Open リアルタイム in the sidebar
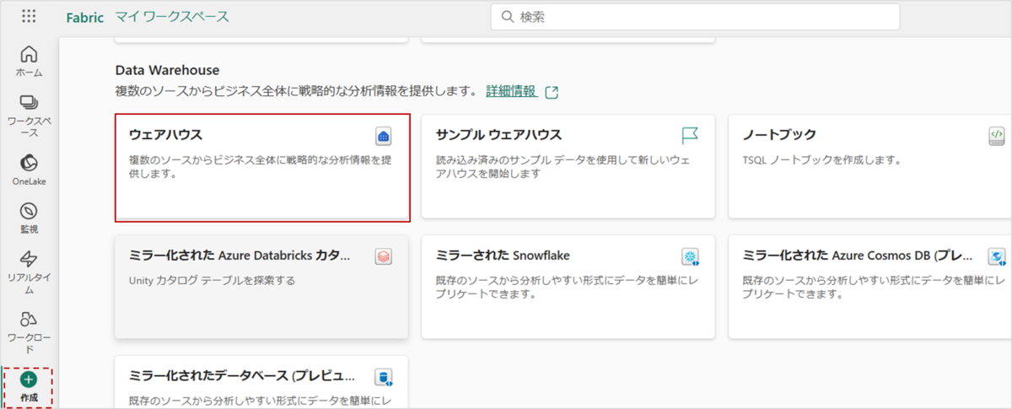Viewport: 1012px width, 409px height. (29, 272)
